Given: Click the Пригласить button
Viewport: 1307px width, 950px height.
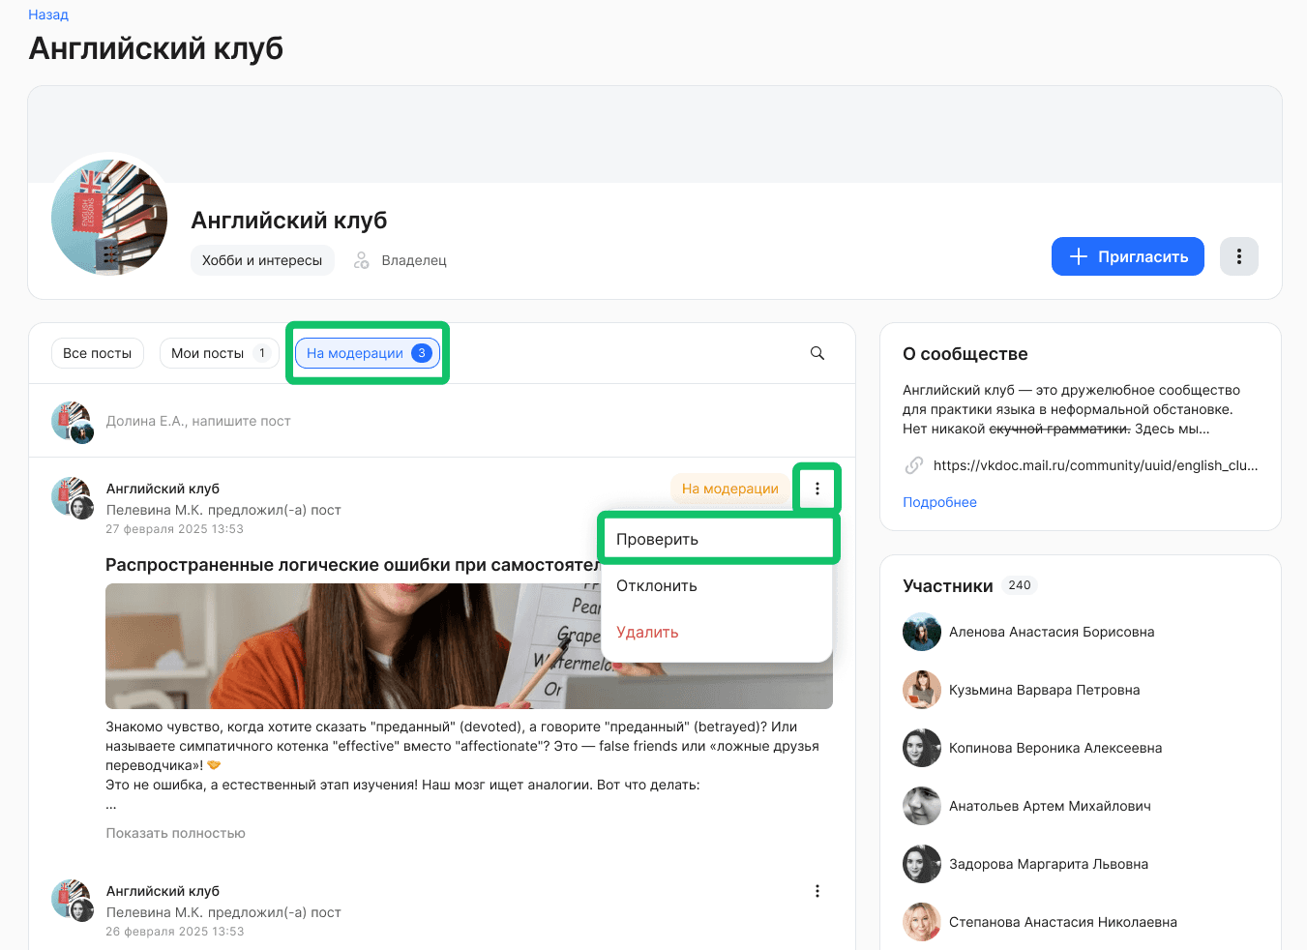Looking at the screenshot, I should pyautogui.click(x=1128, y=256).
